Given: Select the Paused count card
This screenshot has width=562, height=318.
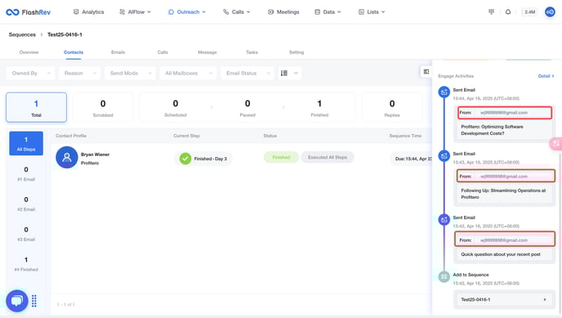Looking at the screenshot, I should click(x=248, y=108).
